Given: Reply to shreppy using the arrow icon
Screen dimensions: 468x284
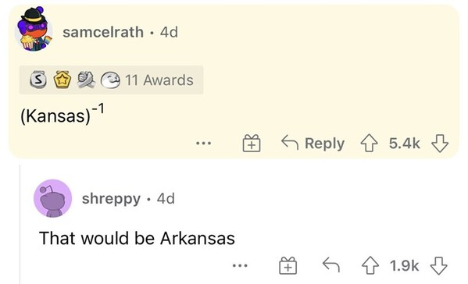Looking at the screenshot, I should pos(331,265).
